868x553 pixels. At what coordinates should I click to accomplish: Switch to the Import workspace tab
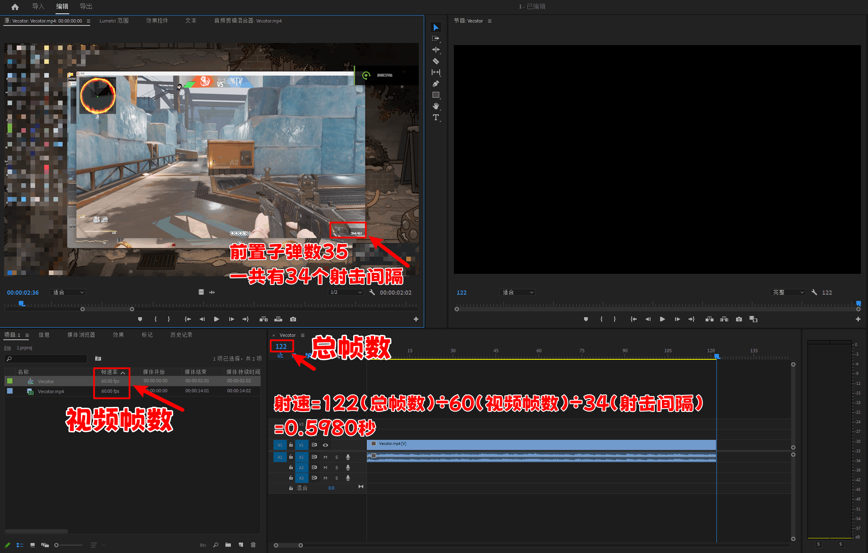38,7
